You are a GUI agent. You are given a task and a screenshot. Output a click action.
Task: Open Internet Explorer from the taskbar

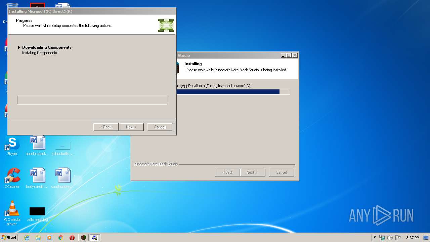click(x=27, y=238)
